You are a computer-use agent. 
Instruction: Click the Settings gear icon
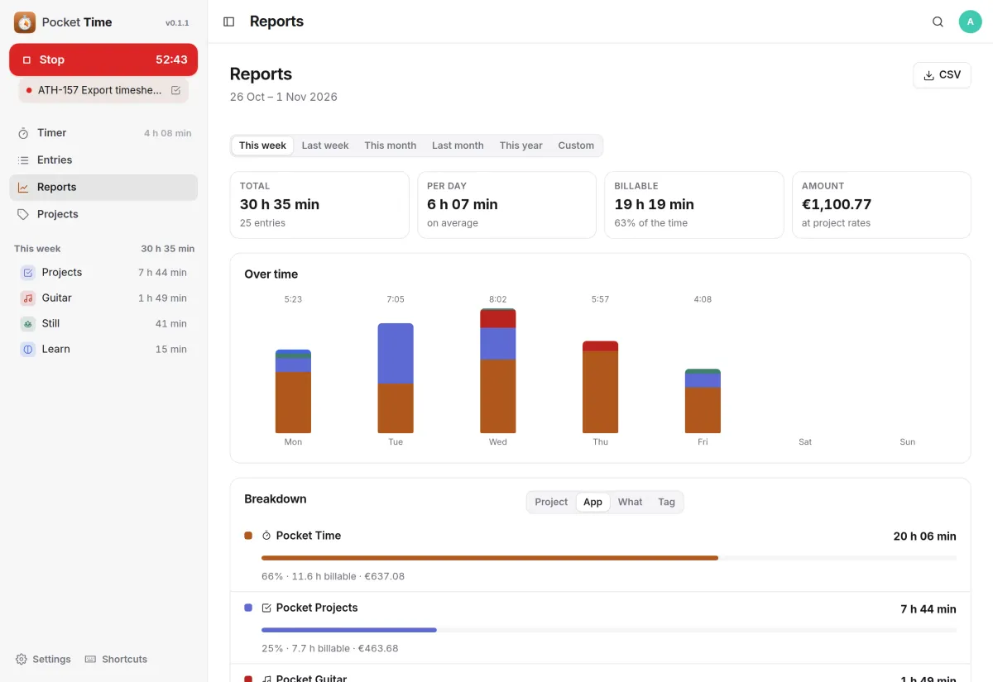[22, 660]
